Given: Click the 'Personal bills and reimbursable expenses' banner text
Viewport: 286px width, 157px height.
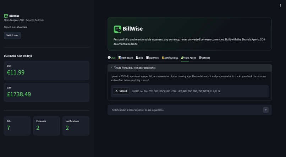Looking at the screenshot, I should click(x=189, y=42).
